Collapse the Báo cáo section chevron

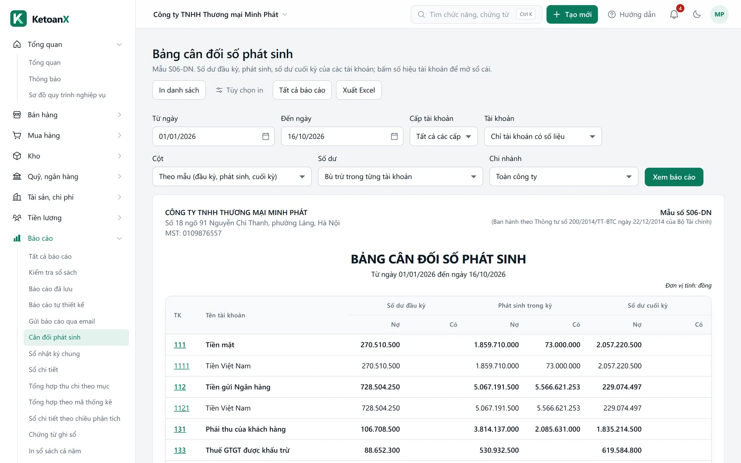pos(119,238)
